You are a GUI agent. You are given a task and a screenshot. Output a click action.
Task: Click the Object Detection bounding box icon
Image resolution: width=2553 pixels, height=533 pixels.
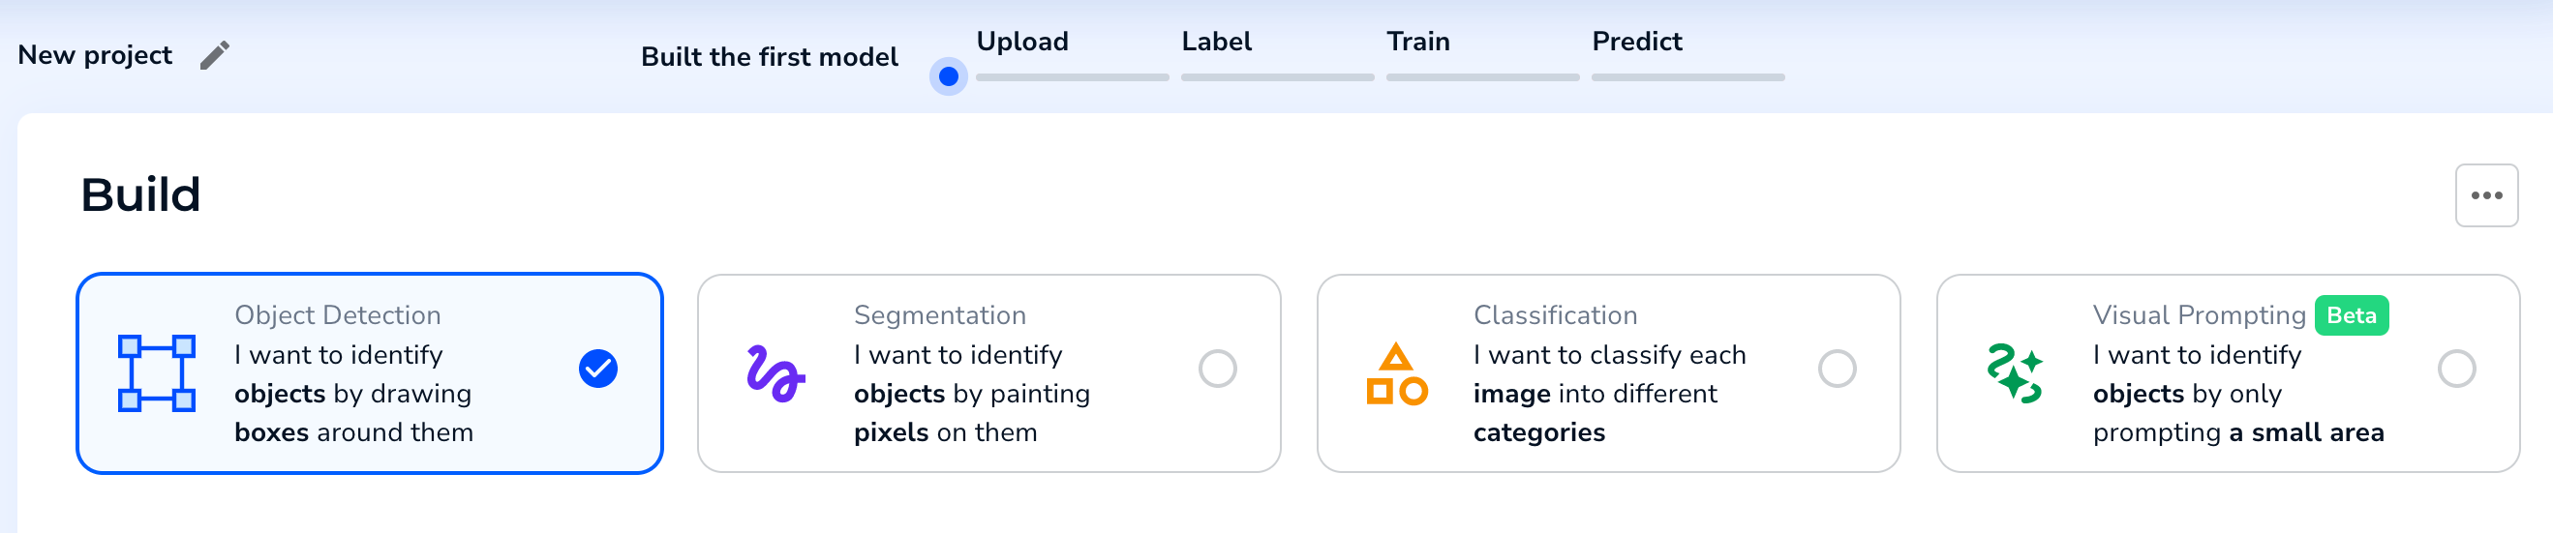[x=157, y=373]
